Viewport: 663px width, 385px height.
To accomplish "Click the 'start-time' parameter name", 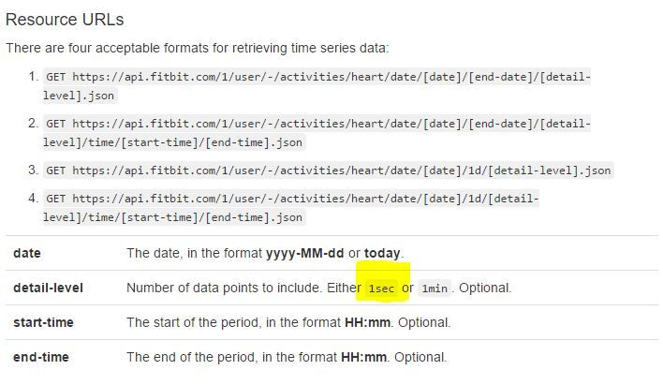I will (43, 322).
